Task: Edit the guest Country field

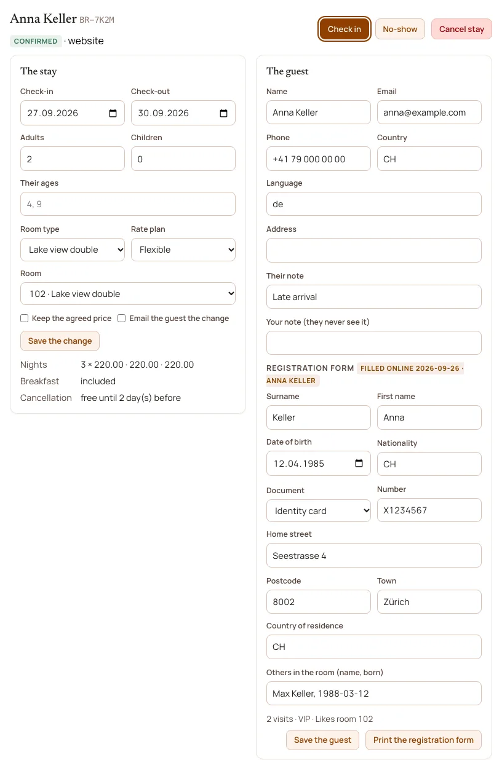Action: click(429, 159)
